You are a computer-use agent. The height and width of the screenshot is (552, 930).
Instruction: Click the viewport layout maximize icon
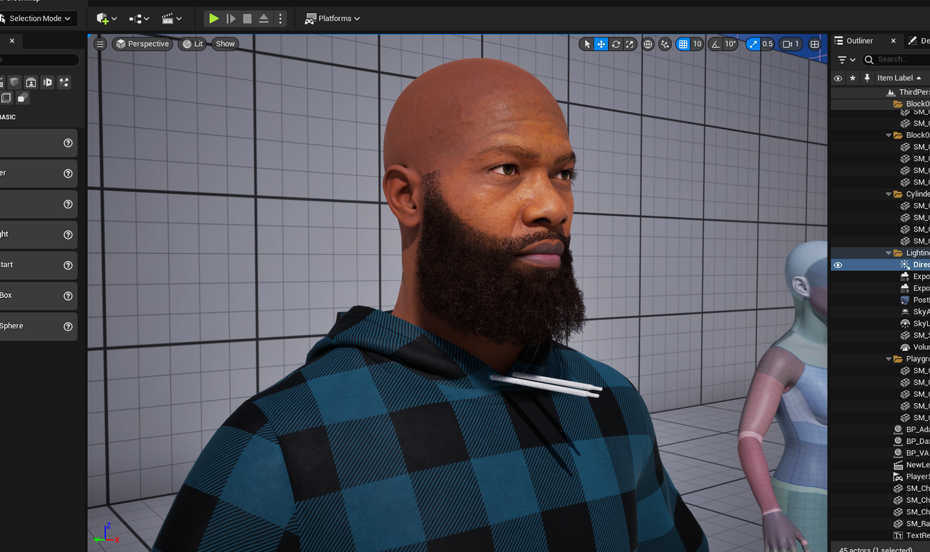pyautogui.click(x=815, y=44)
